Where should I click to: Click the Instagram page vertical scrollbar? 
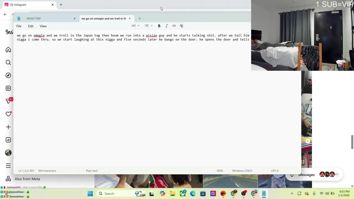(352, 142)
